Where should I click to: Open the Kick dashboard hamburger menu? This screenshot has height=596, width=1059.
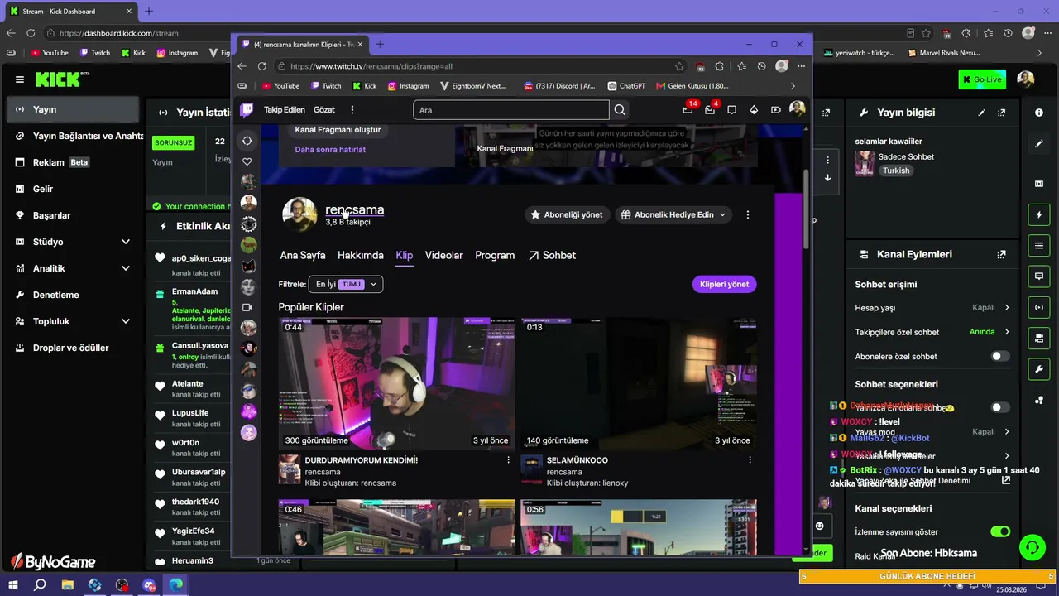[20, 79]
